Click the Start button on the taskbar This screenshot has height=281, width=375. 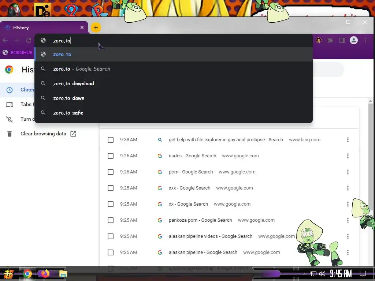click(8, 274)
